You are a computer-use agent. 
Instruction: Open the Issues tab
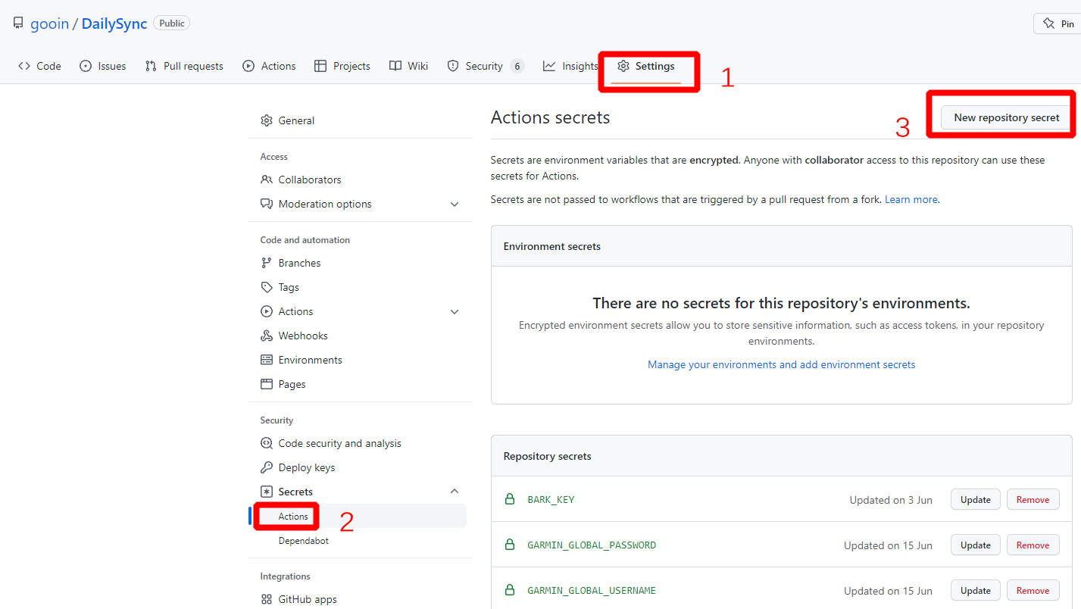point(103,66)
